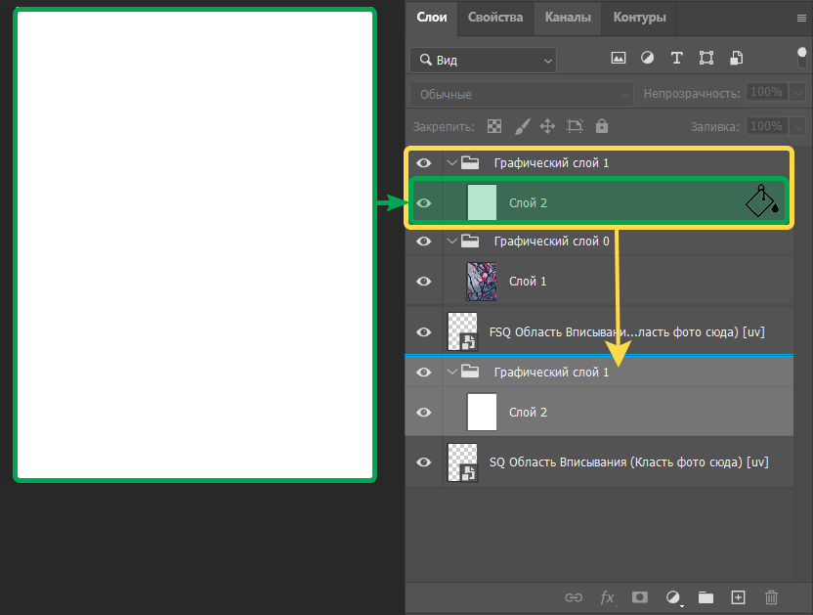Image resolution: width=813 pixels, height=615 pixels.
Task: Select the Слой 1 photo thumbnail
Action: 482,282
